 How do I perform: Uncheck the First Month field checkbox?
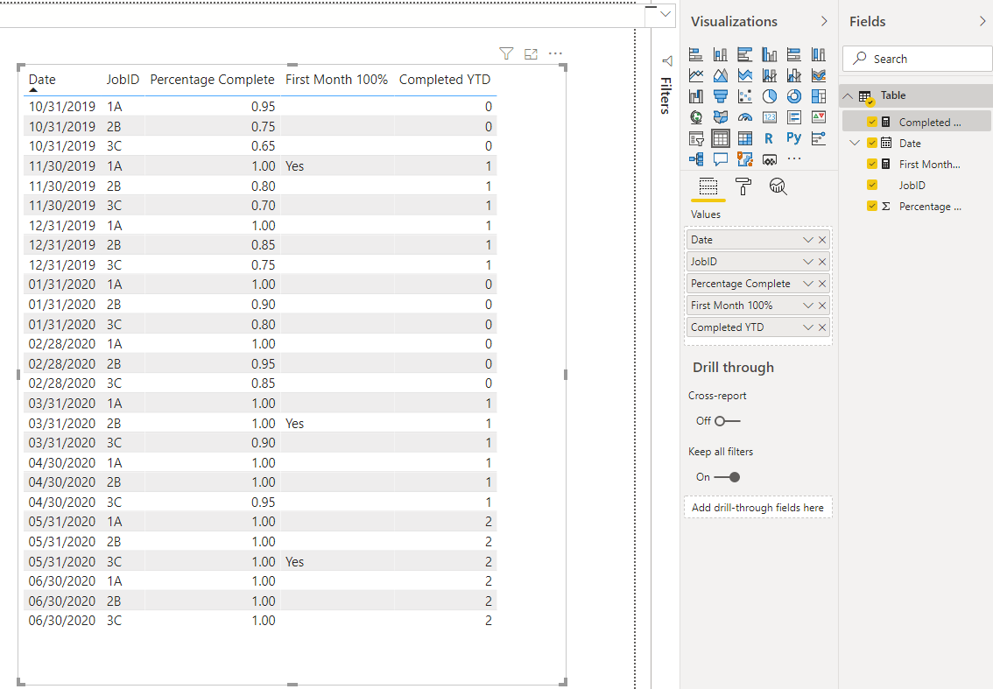pos(872,164)
